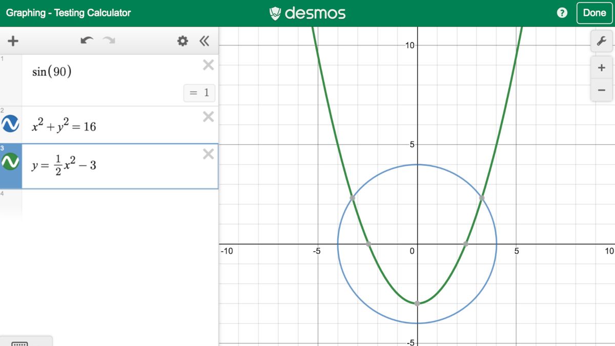Delete the sin(90) expression with its X

pos(207,65)
